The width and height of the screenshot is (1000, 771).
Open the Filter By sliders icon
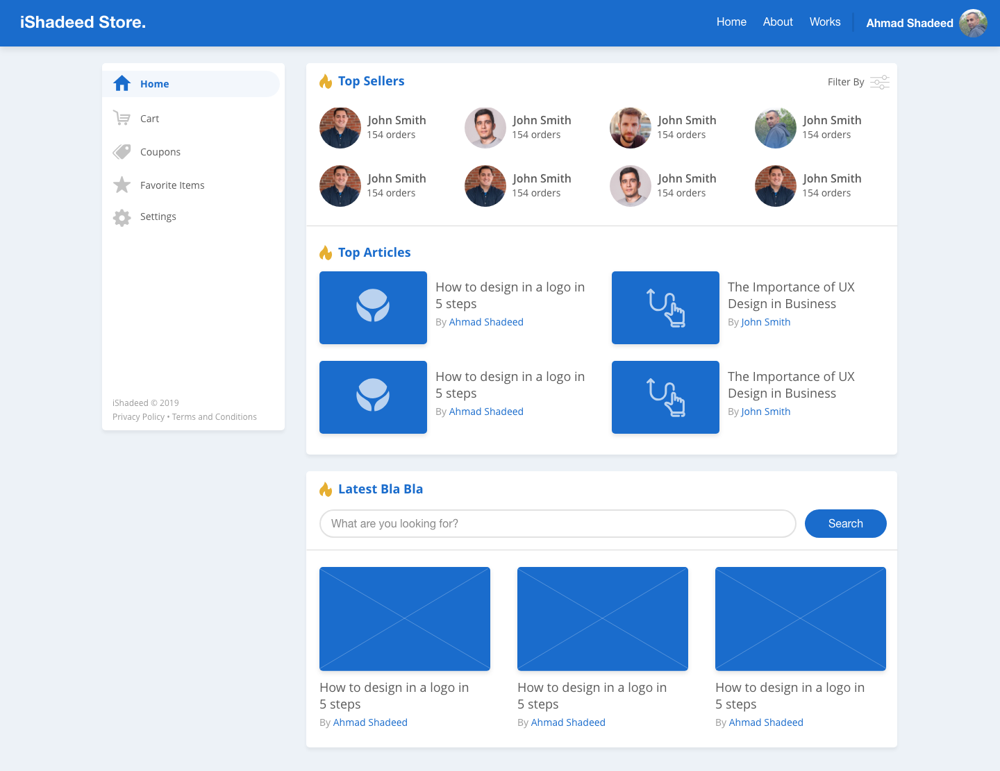click(879, 82)
